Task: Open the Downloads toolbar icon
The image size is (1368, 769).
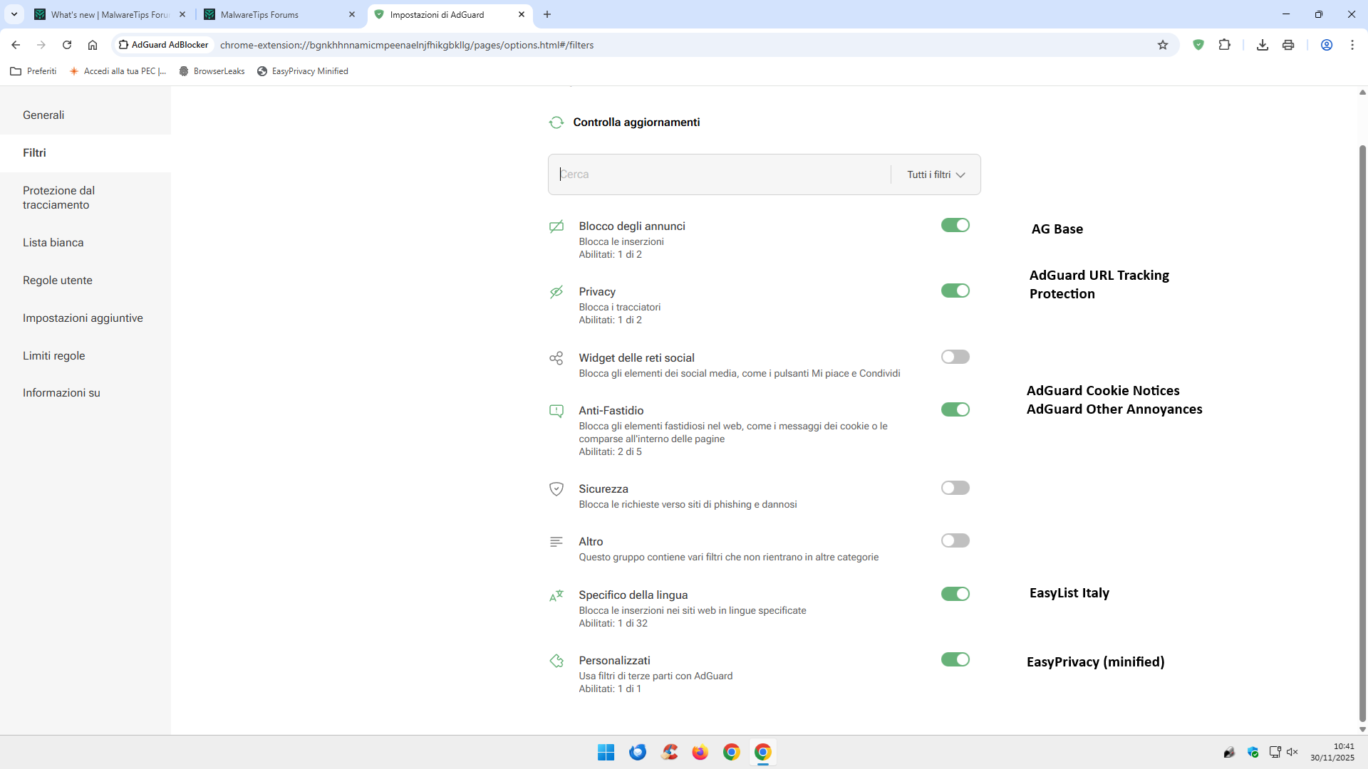Action: (1262, 45)
